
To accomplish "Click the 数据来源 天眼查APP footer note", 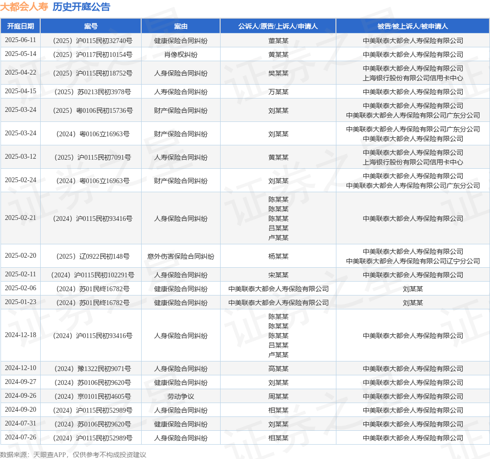I will (x=73, y=455).
